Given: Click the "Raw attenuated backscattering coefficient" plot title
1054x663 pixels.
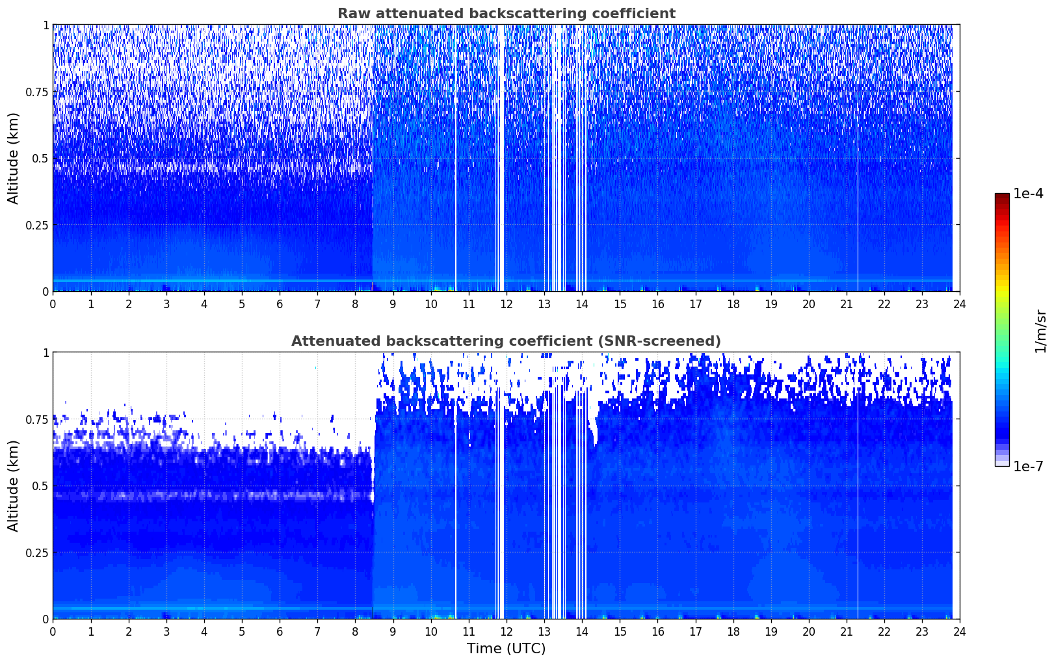Looking at the screenshot, I should click(506, 14).
